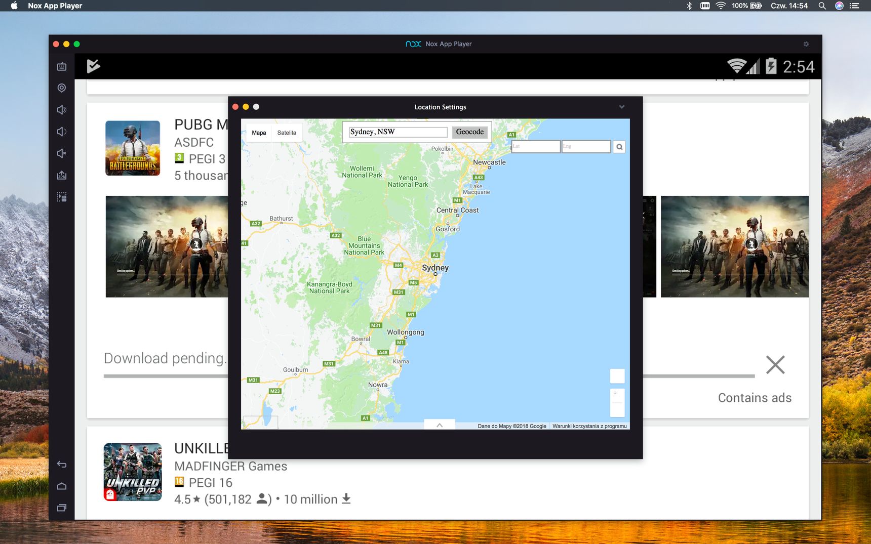Click the UNKILLED app icon

133,472
